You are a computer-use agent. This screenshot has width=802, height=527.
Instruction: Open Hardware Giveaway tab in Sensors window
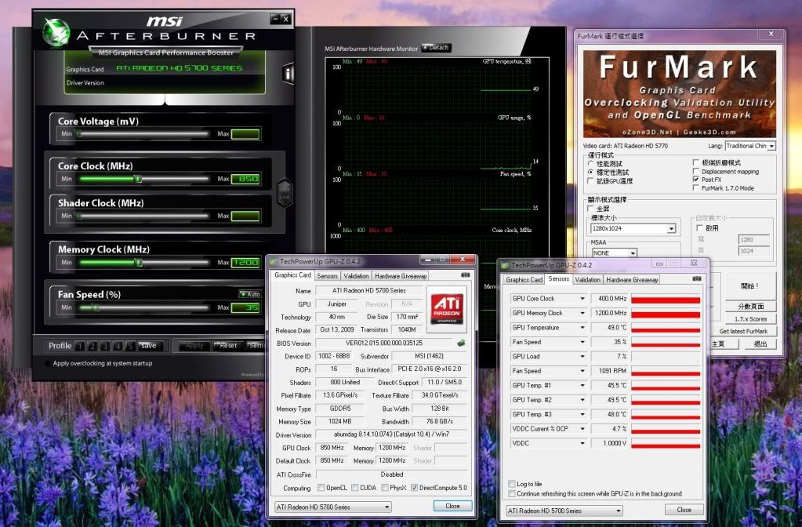pyautogui.click(x=632, y=280)
